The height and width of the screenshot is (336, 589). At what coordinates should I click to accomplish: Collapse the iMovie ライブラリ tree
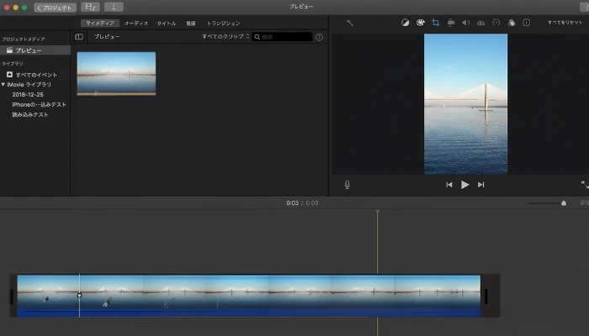(3, 85)
